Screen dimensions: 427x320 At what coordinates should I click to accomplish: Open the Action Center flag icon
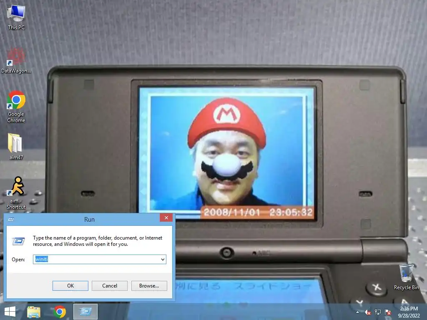point(388,312)
